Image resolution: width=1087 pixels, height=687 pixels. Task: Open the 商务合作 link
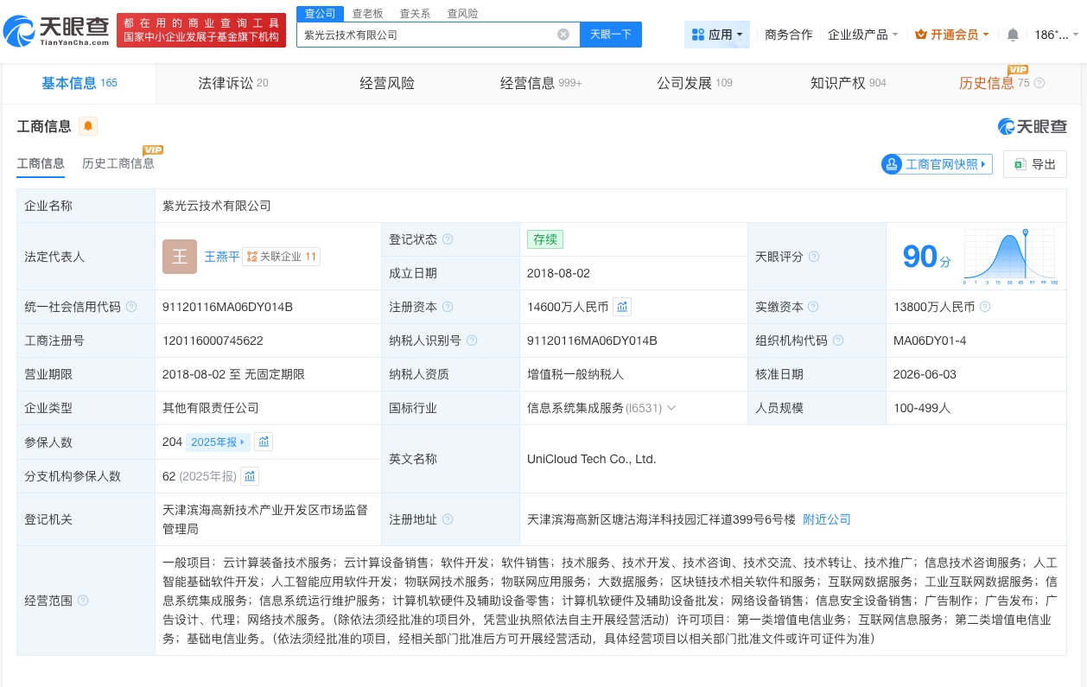pyautogui.click(x=789, y=35)
